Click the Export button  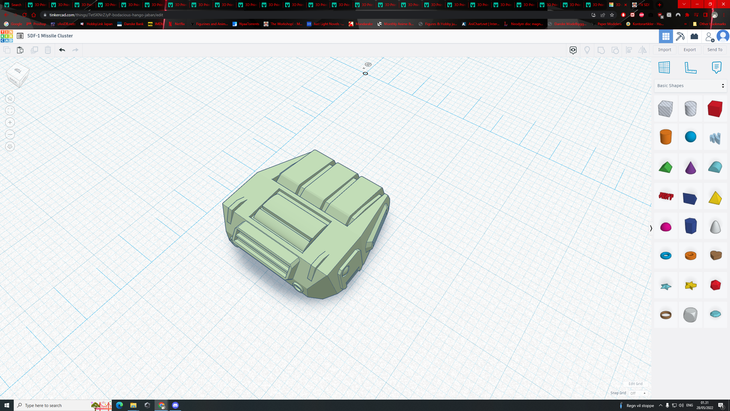point(690,50)
